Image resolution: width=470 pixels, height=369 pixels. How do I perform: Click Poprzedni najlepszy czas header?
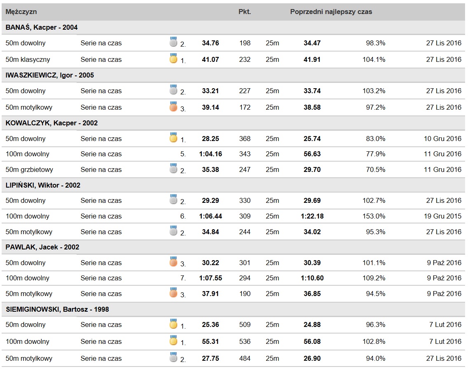coord(331,12)
